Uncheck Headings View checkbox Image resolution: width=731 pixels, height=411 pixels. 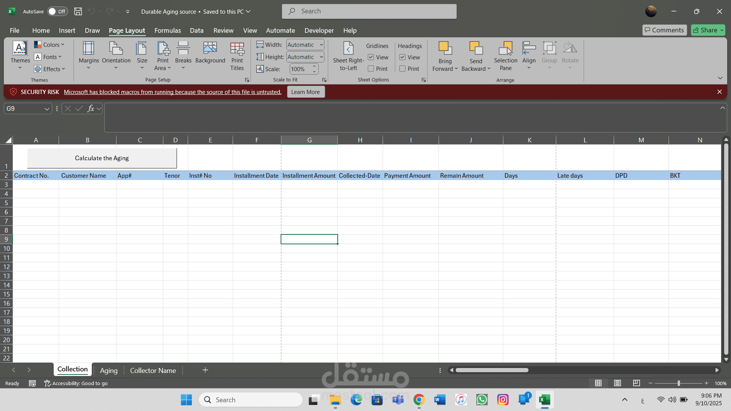[x=402, y=57]
